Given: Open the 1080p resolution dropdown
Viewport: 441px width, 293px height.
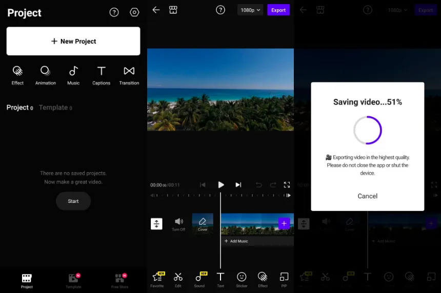Looking at the screenshot, I should pos(250,10).
